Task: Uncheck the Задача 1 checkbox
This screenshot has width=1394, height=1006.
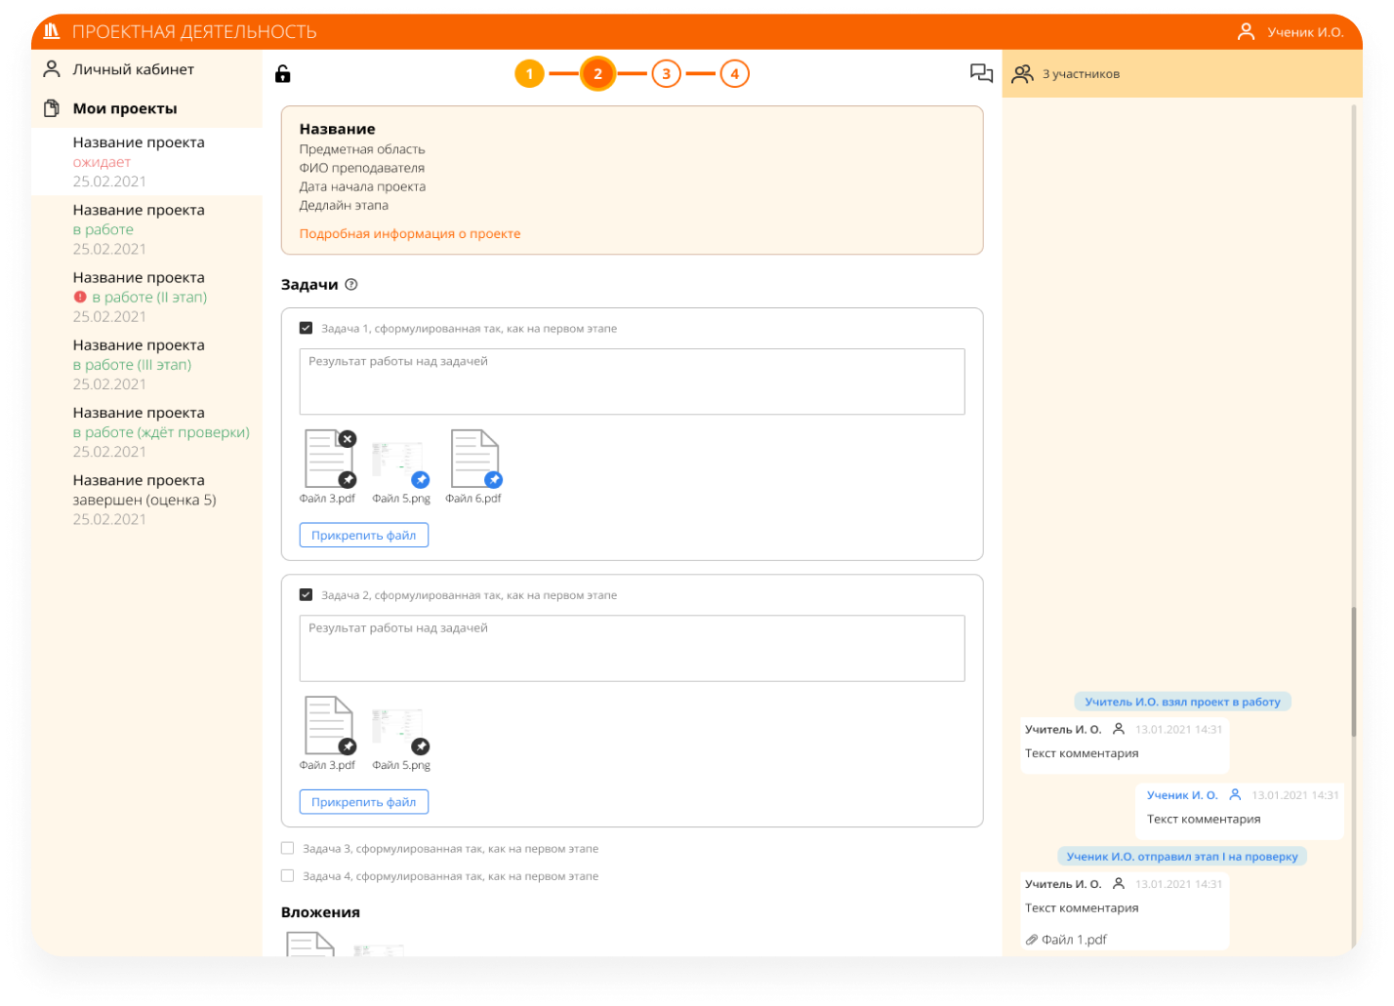Action: (x=307, y=329)
